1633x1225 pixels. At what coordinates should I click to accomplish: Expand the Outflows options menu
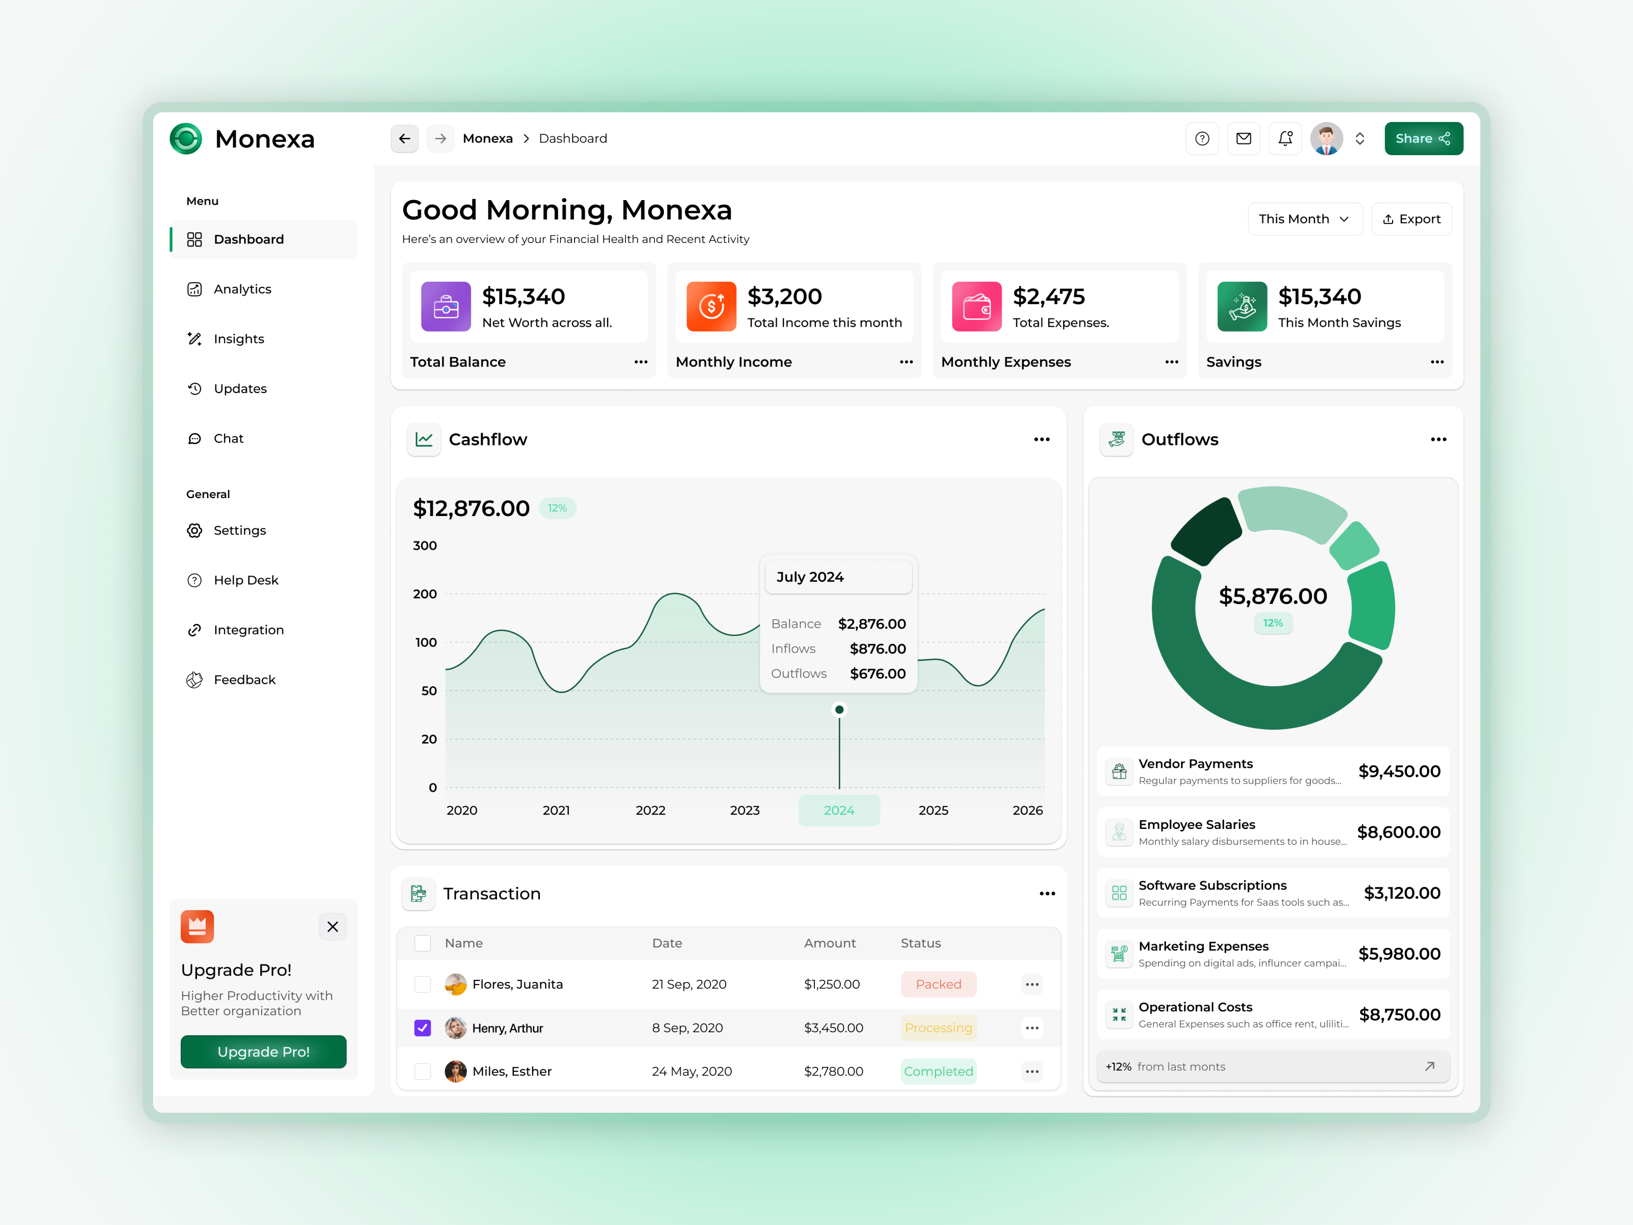coord(1438,438)
